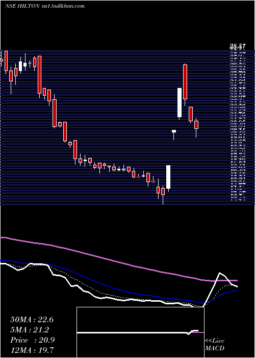Click inside the MACD indicator panel

click(x=140, y=332)
